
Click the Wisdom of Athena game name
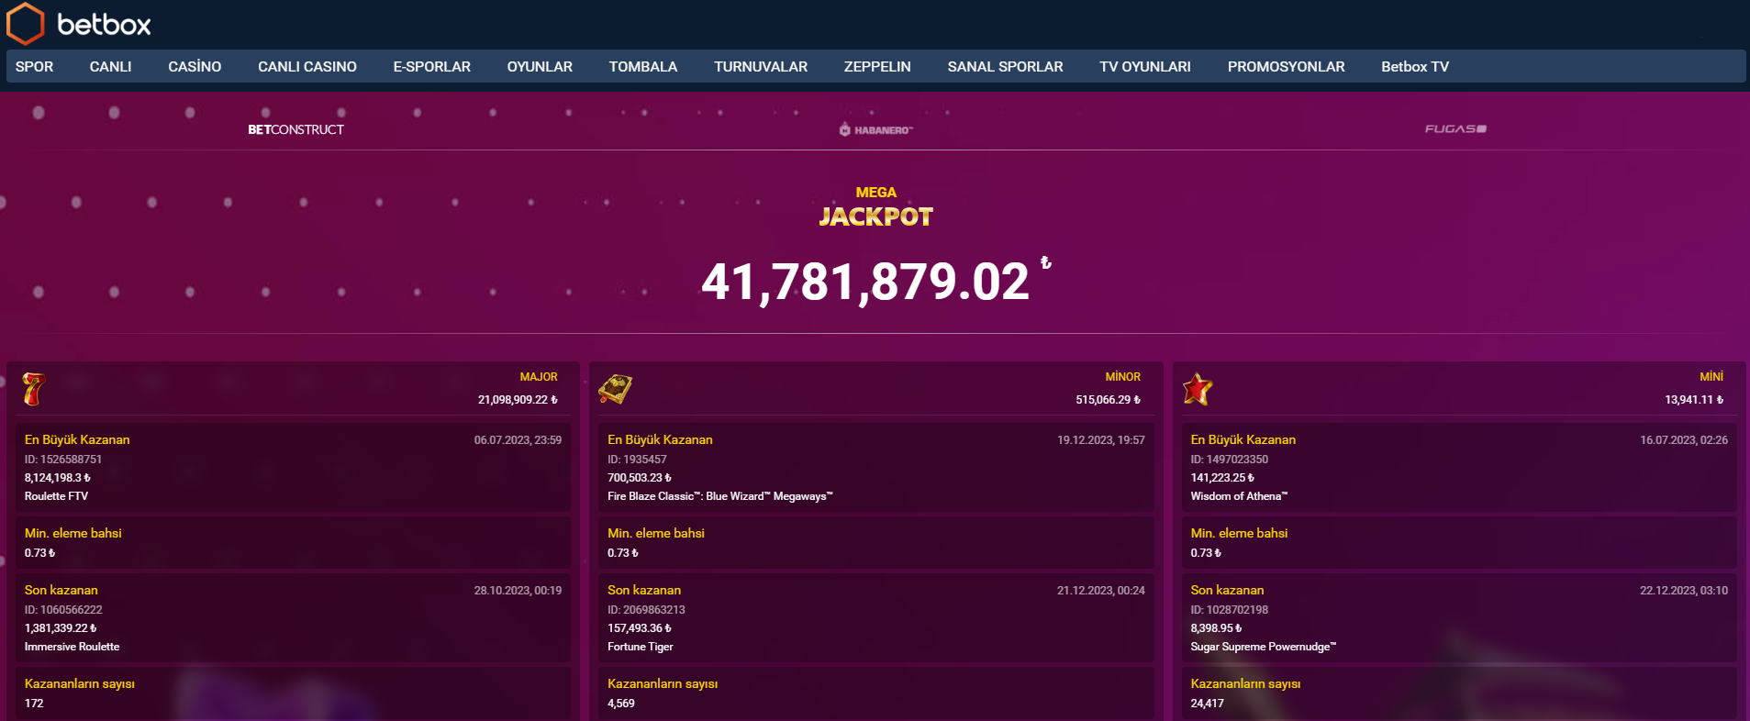(x=1239, y=496)
